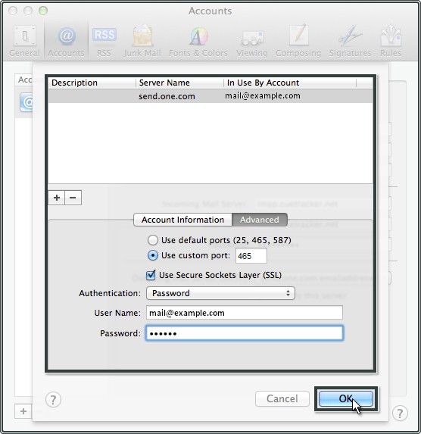Switch to the Advanced tab
The height and width of the screenshot is (434, 421).
[x=260, y=220]
